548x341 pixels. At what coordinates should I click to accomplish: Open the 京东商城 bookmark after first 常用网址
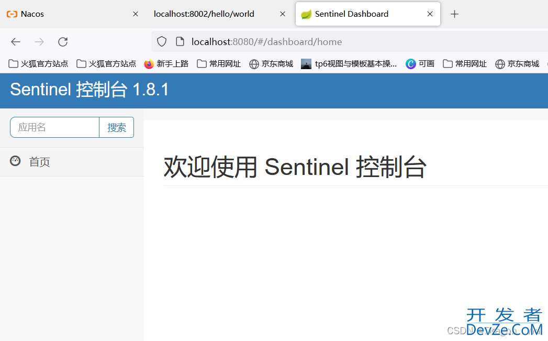(x=271, y=64)
